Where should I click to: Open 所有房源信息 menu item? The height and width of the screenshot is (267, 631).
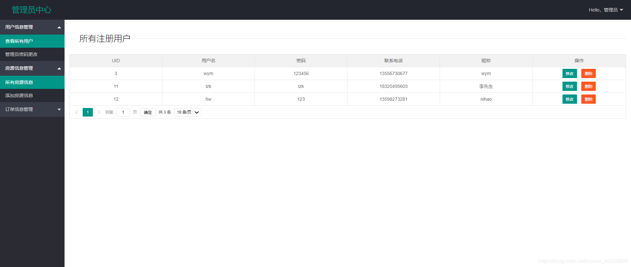click(x=32, y=82)
